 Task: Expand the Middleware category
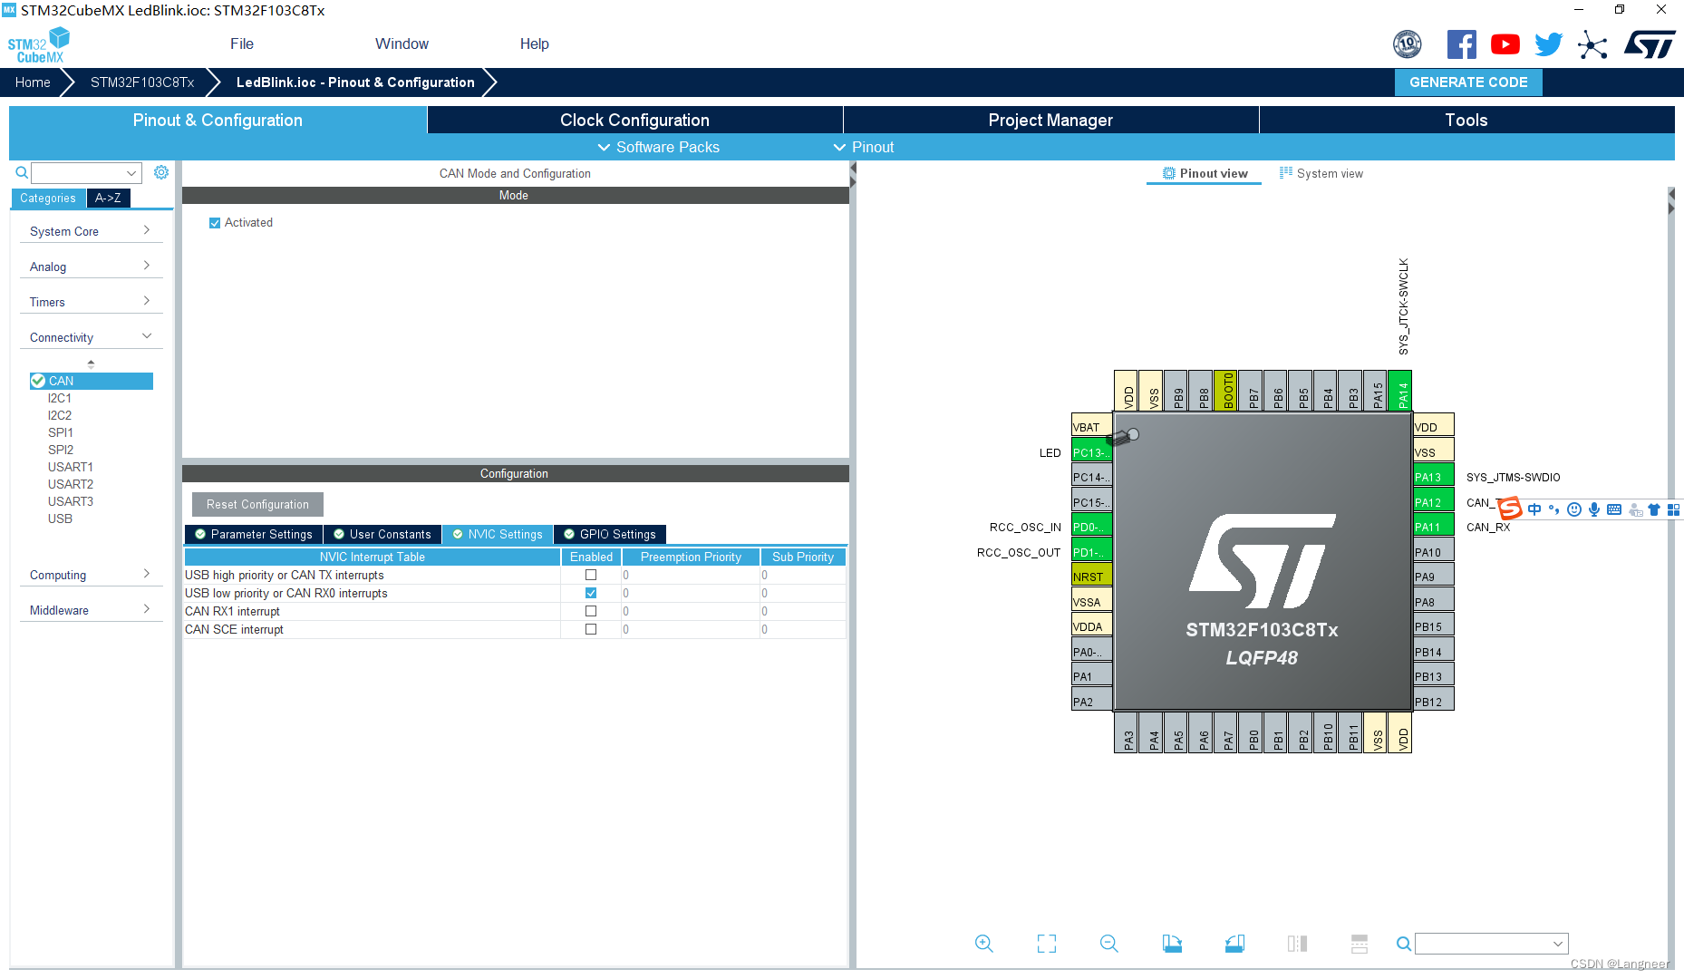pyautogui.click(x=91, y=610)
